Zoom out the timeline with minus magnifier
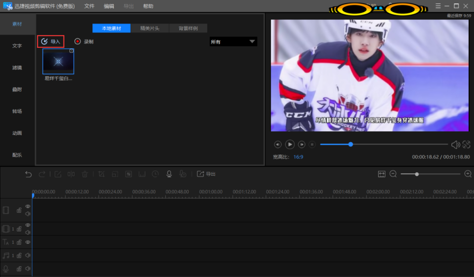 pos(393,174)
